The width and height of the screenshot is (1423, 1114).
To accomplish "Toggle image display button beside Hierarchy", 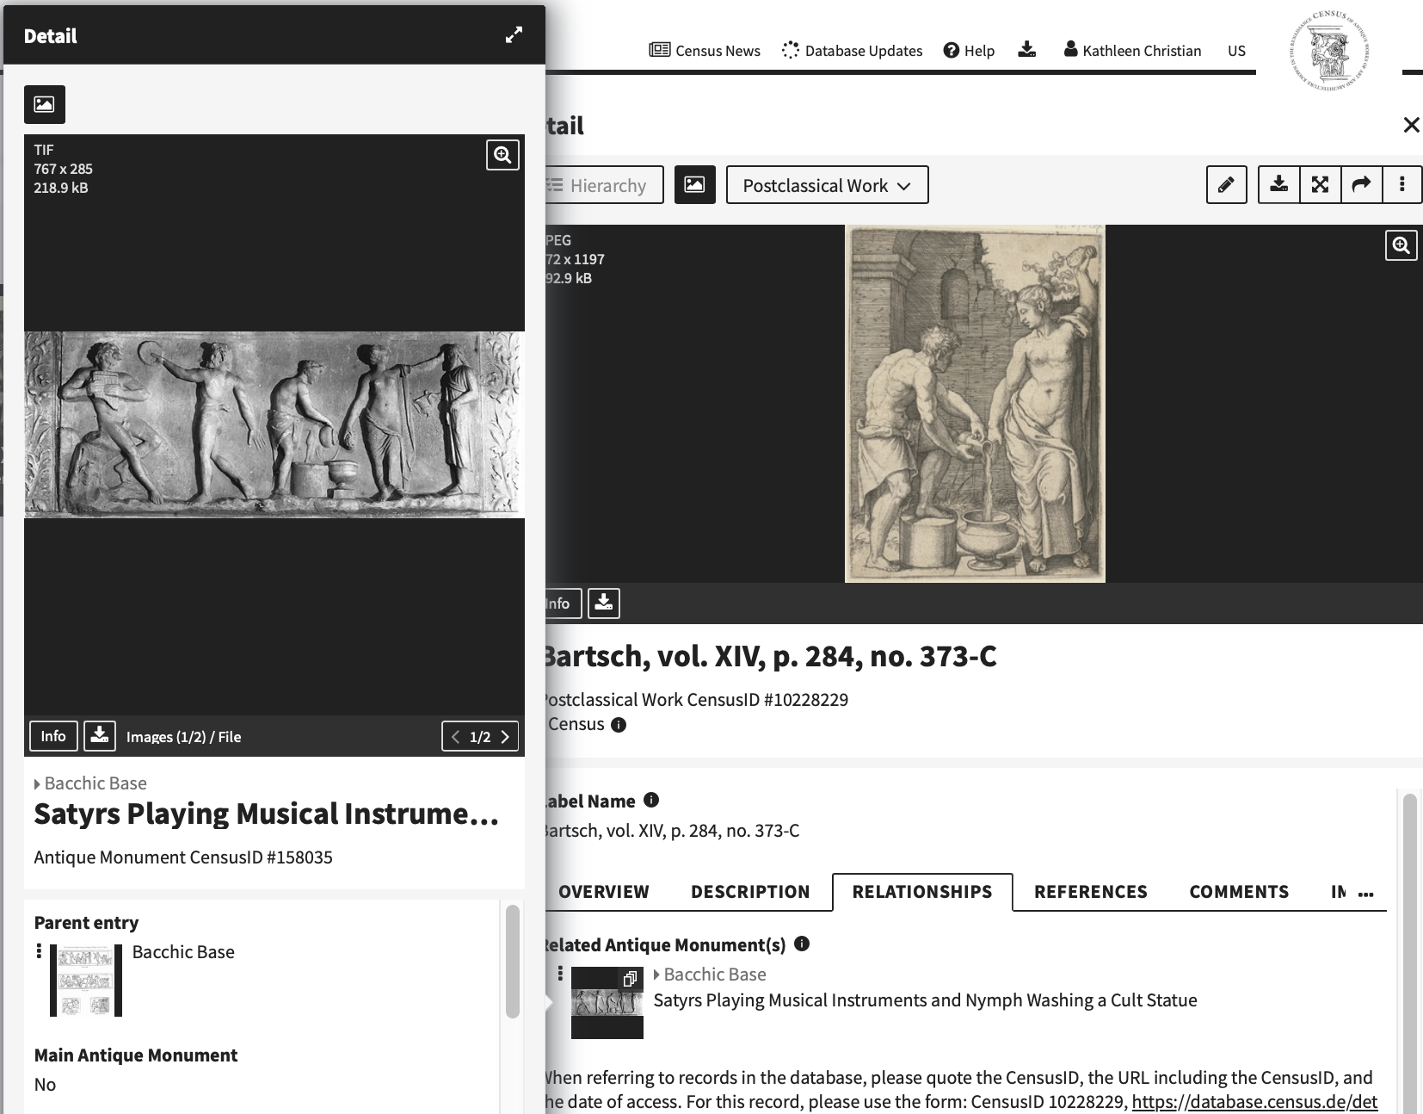I will (694, 185).
